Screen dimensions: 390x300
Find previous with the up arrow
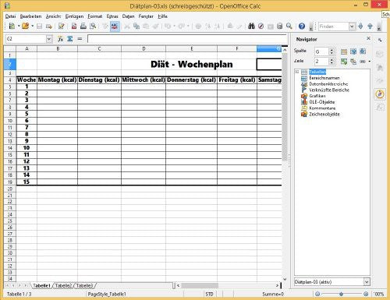coord(370,26)
